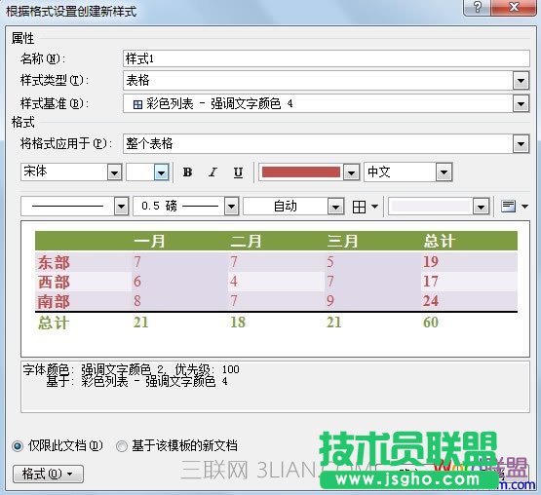
Task: Click the font size text box
Action: click(140, 171)
